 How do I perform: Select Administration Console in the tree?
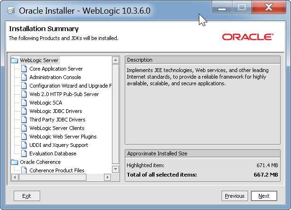point(55,77)
